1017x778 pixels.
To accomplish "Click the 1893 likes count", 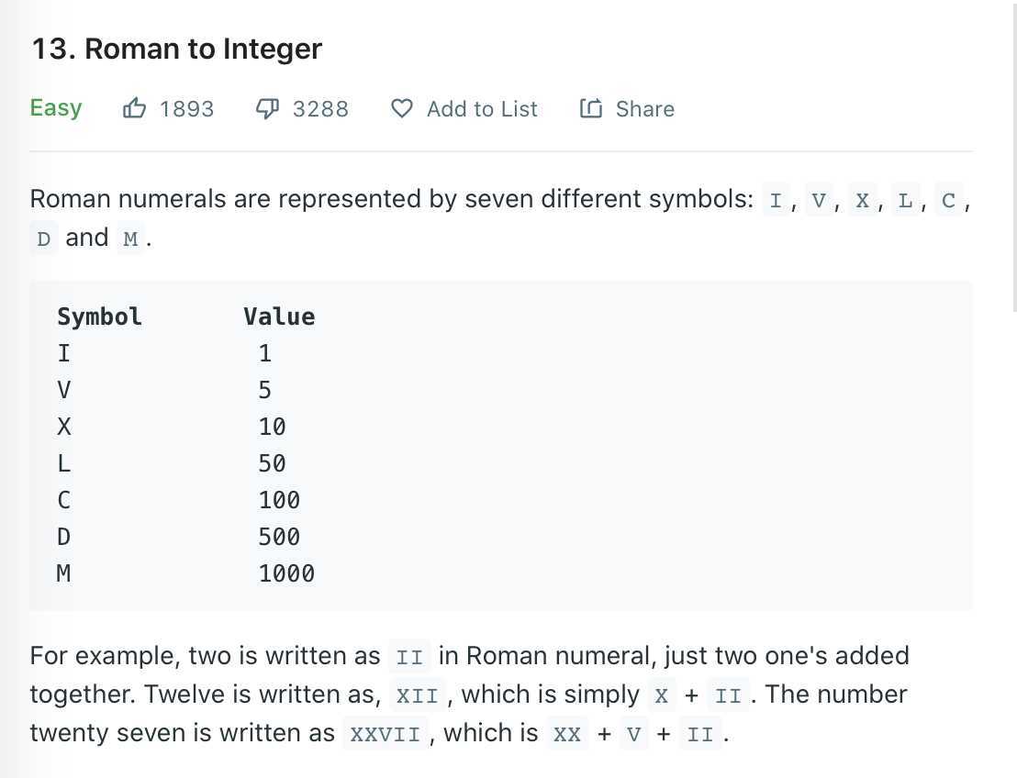I will coord(187,109).
